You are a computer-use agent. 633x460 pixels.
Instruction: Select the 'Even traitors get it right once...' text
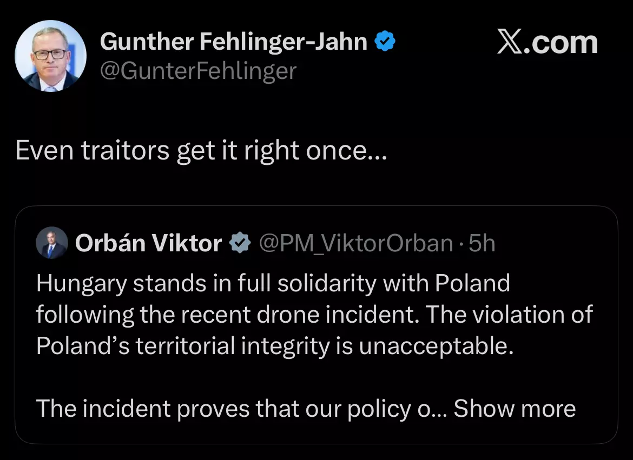pos(201,150)
